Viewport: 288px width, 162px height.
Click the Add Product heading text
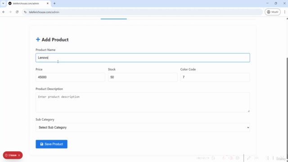tap(55, 40)
